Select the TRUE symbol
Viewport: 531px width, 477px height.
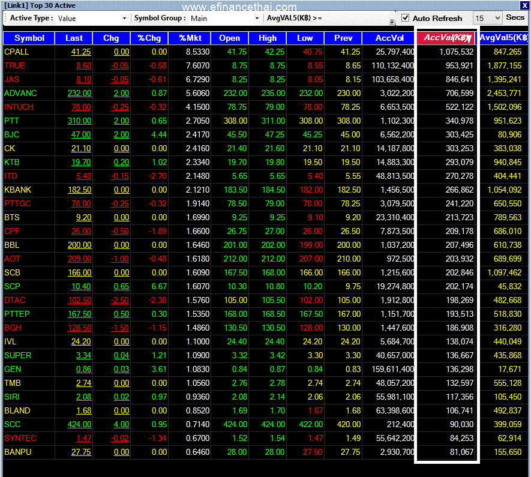(x=14, y=65)
